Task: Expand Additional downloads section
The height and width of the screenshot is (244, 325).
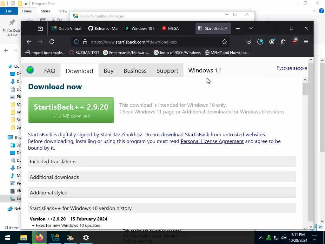Action: (162, 177)
